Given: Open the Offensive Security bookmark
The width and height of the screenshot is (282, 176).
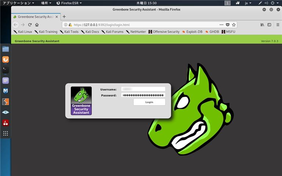Looking at the screenshot, I should click(x=164, y=32).
